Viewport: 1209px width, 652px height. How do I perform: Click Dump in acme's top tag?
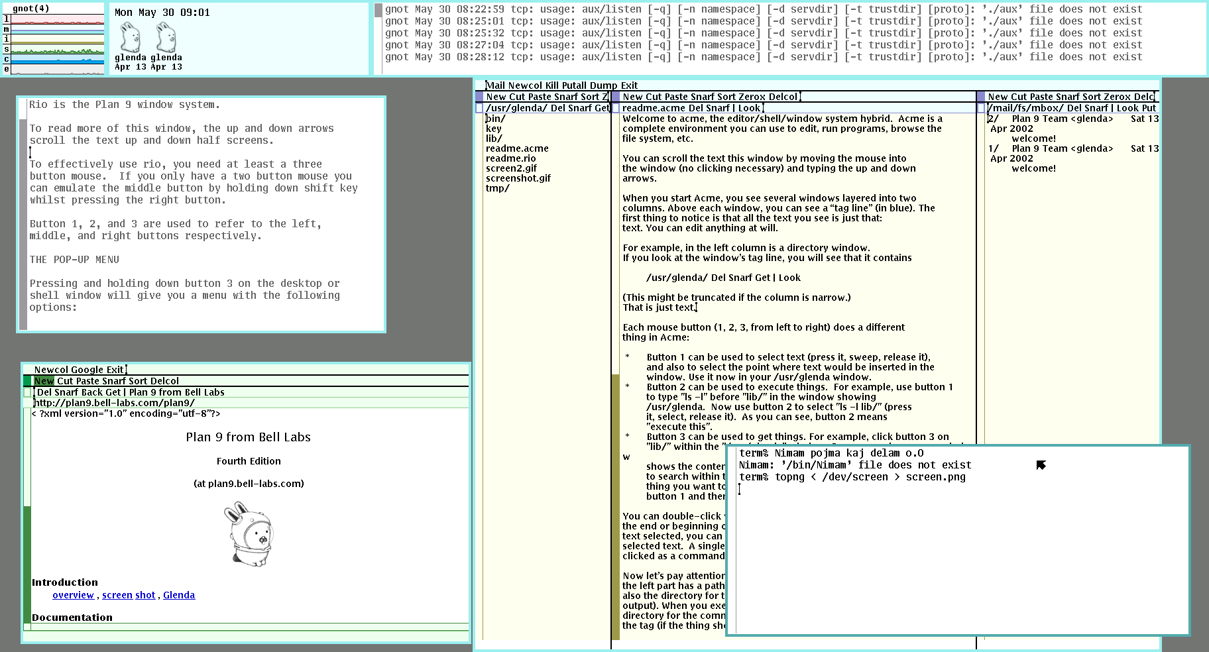click(604, 85)
